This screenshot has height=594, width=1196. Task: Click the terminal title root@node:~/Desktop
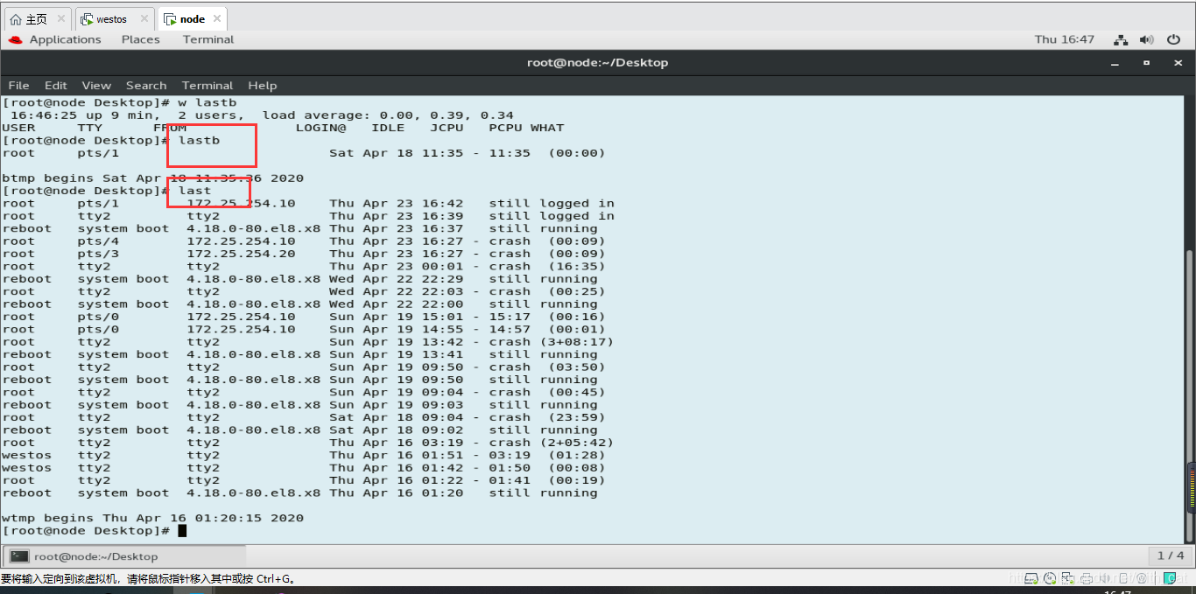click(x=597, y=63)
